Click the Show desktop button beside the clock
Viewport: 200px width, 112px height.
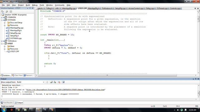pyautogui.click(x=199, y=110)
